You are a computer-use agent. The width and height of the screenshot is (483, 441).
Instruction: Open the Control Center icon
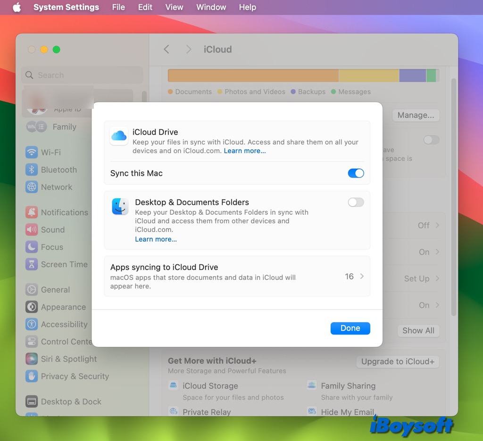pos(32,342)
